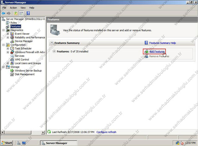198x146 pixels.
Task: Click the Add Features link
Action: 157,52
